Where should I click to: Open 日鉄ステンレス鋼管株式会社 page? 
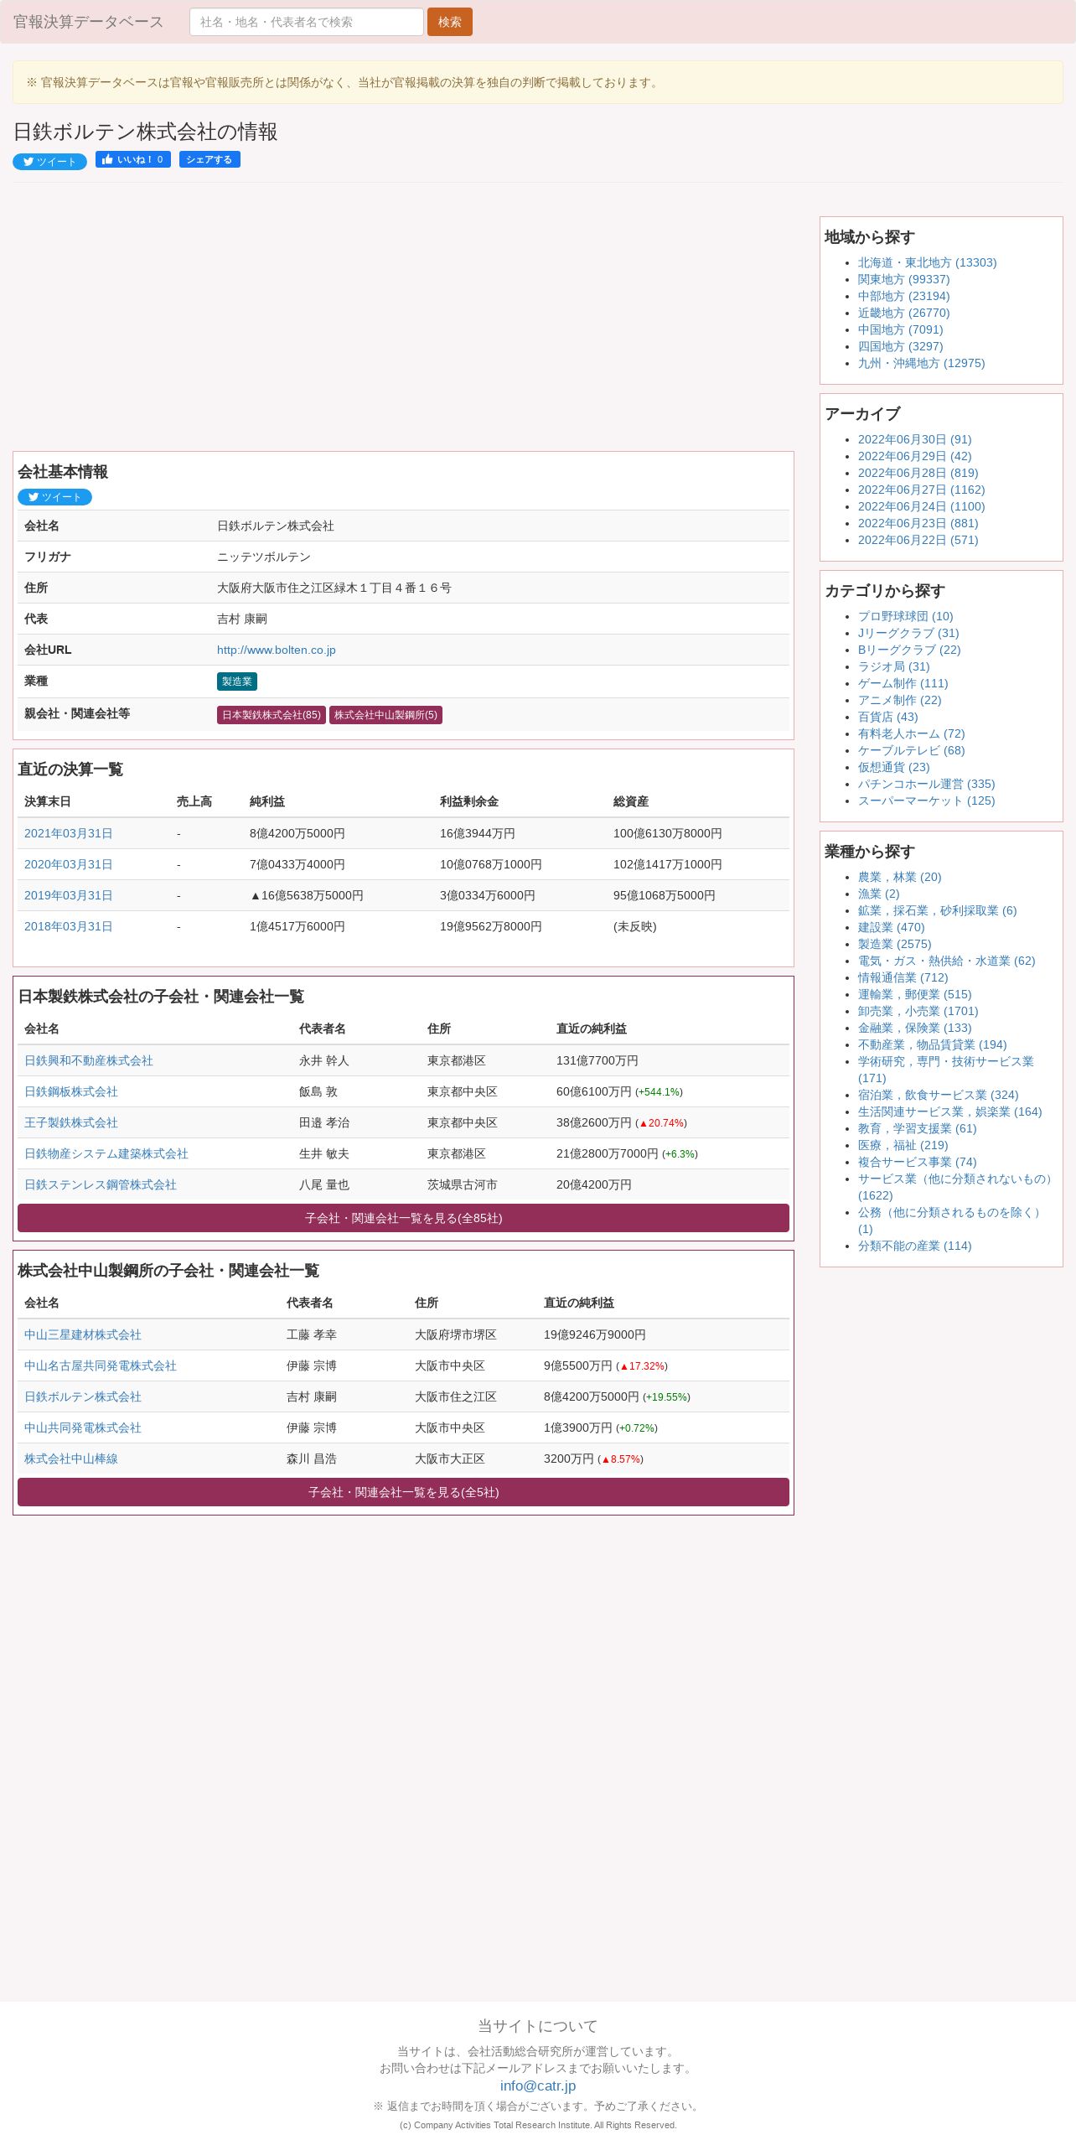click(101, 1184)
